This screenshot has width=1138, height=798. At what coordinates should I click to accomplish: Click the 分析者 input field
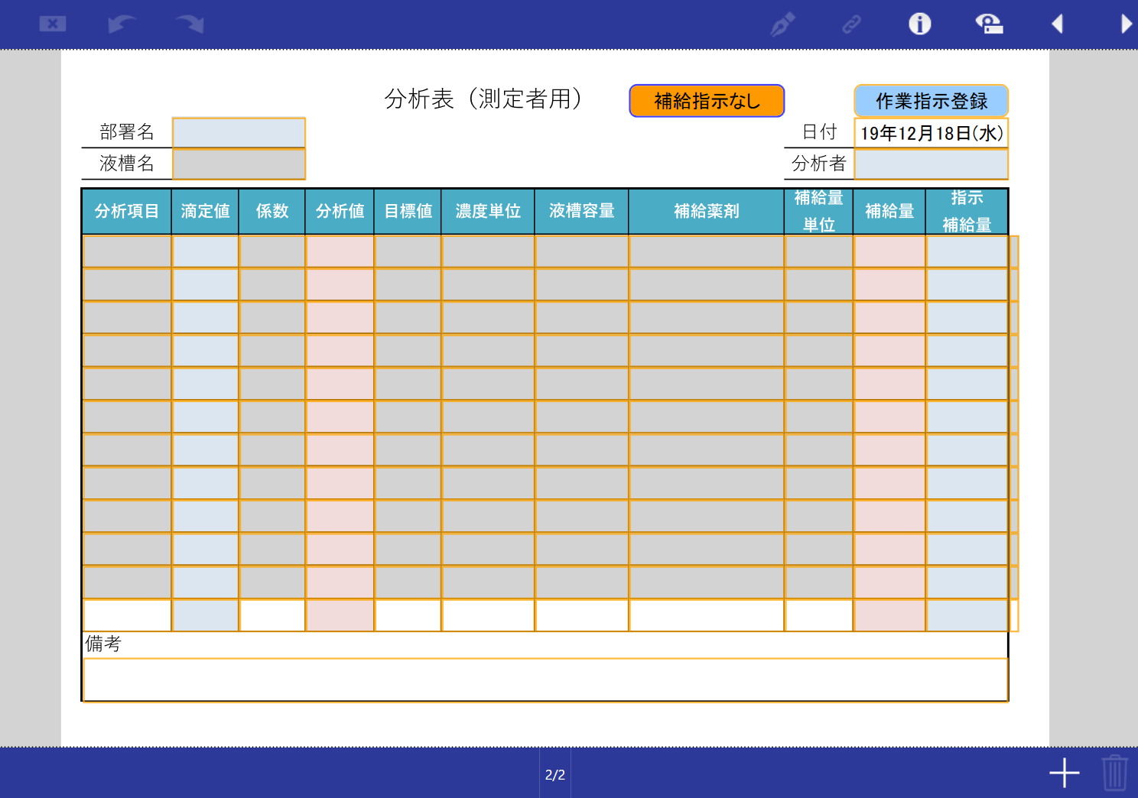pyautogui.click(x=931, y=164)
